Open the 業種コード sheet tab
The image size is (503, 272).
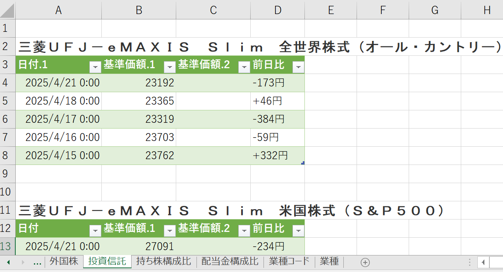click(289, 261)
